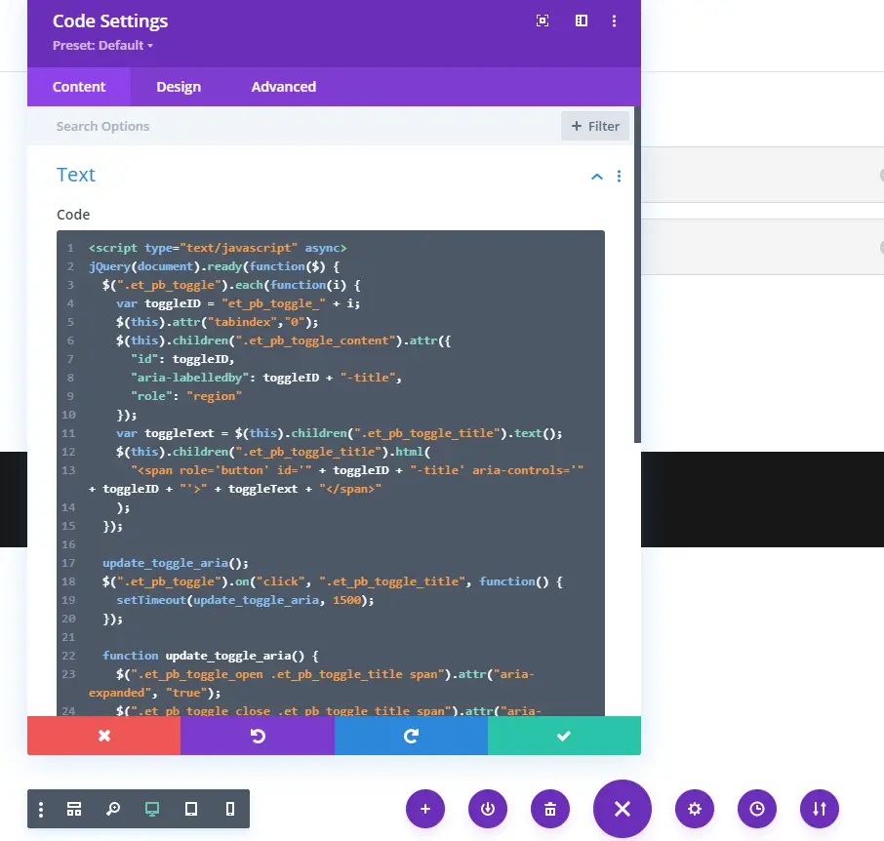Click the editing history clock icon
This screenshot has height=841, width=884.
tap(756, 809)
